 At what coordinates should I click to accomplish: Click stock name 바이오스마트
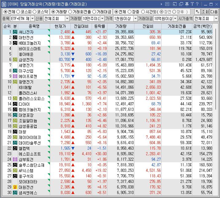(30, 49)
